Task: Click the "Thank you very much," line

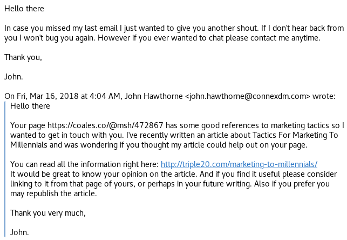Action: pos(48,213)
